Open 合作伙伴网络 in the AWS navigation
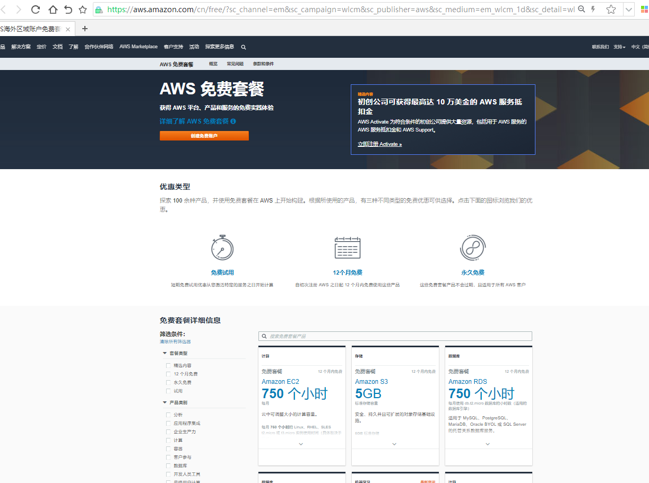 coord(99,47)
